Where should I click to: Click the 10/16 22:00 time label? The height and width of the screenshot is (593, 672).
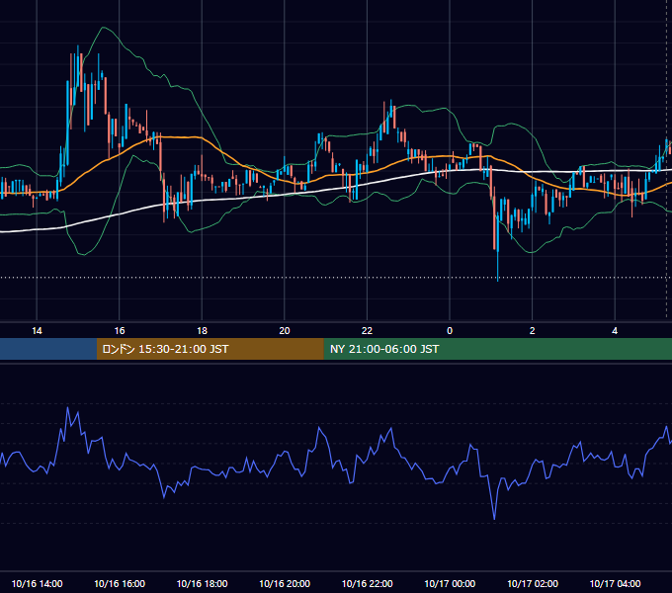pos(367,583)
